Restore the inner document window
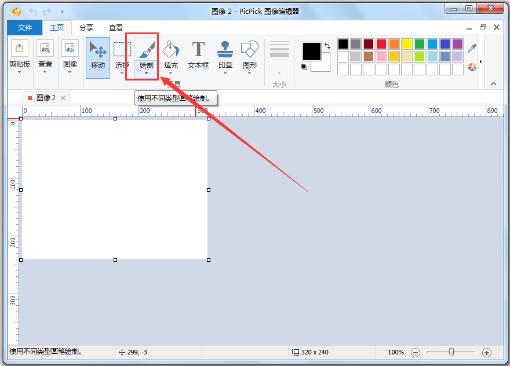510x366 pixels. pos(483,27)
